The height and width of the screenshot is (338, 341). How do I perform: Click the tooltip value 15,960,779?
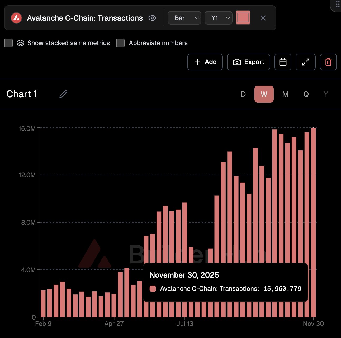click(x=282, y=289)
